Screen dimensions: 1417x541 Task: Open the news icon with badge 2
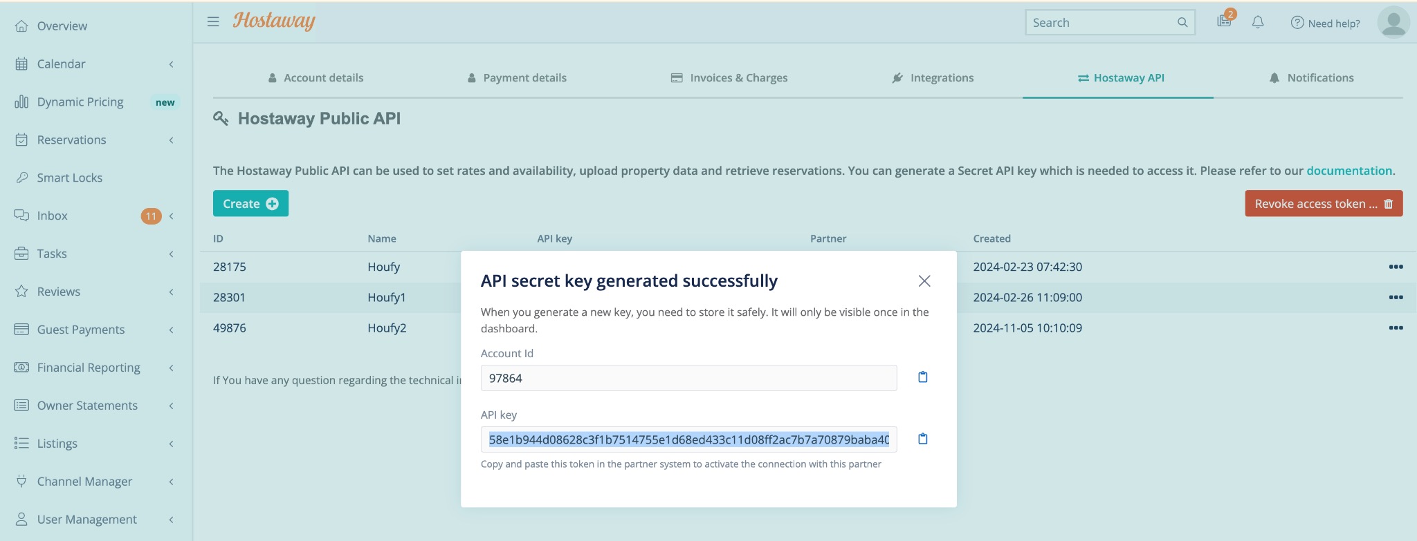coord(1225,19)
